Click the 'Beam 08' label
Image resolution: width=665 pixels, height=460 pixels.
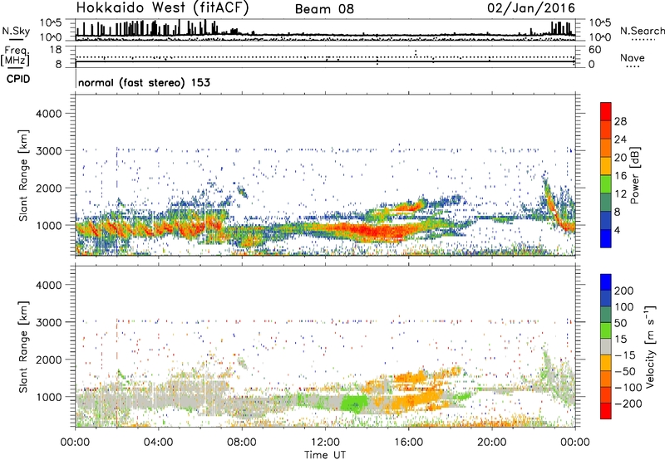point(324,9)
